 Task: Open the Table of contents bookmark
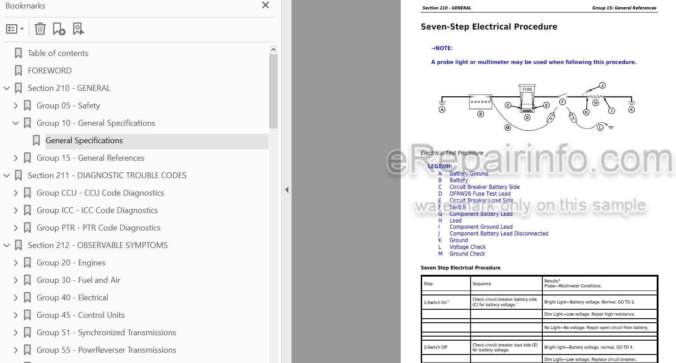point(58,53)
